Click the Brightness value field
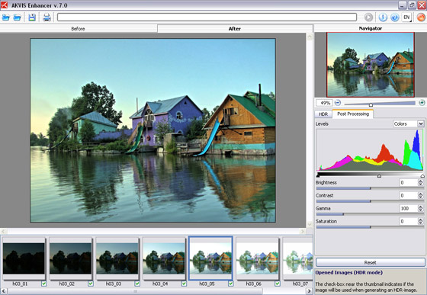427x295 pixels. tap(409, 183)
